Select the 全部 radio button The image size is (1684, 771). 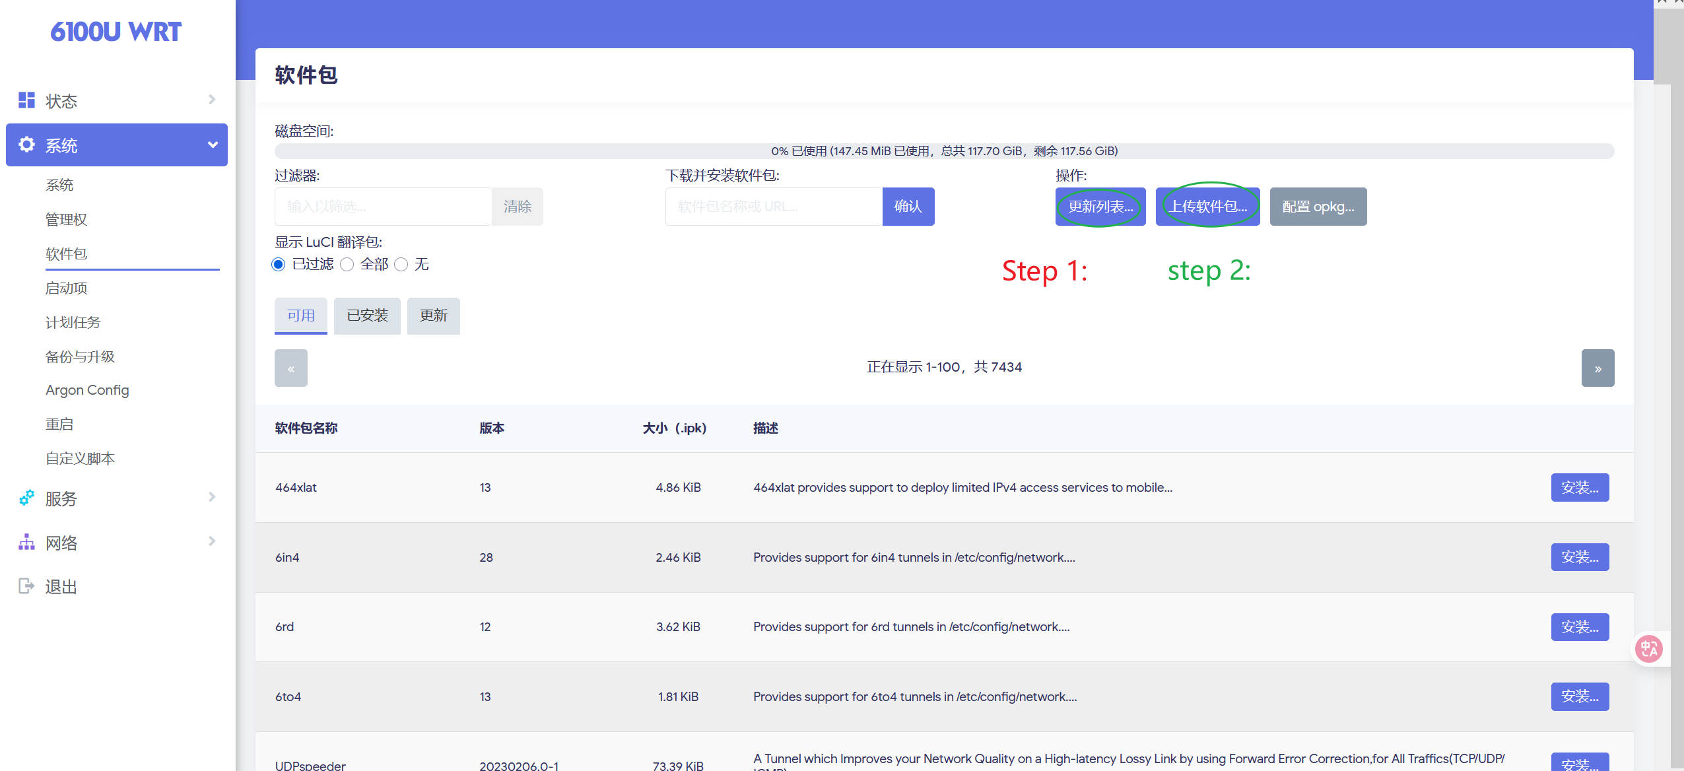(347, 265)
